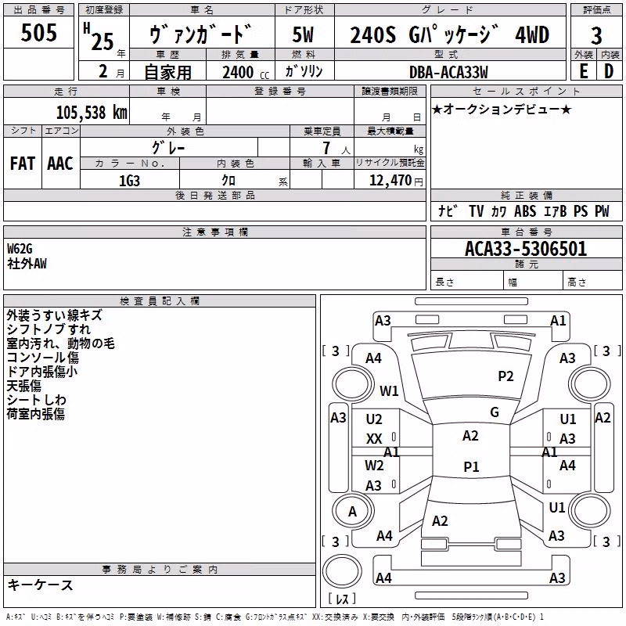This screenshot has height=626, width=626.
Task: Select 車台番号 header
Action: pyautogui.click(x=526, y=232)
